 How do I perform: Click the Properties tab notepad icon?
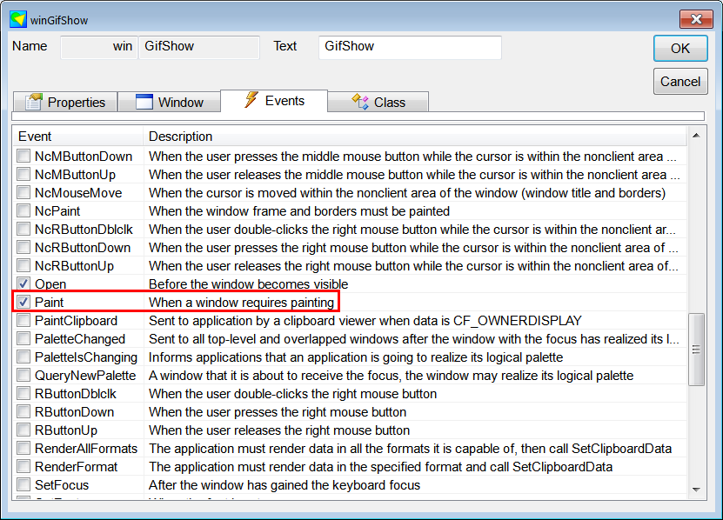34,102
